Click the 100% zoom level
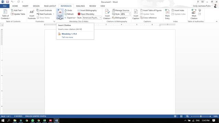This screenshot has width=219, height=123. (x=215, y=116)
